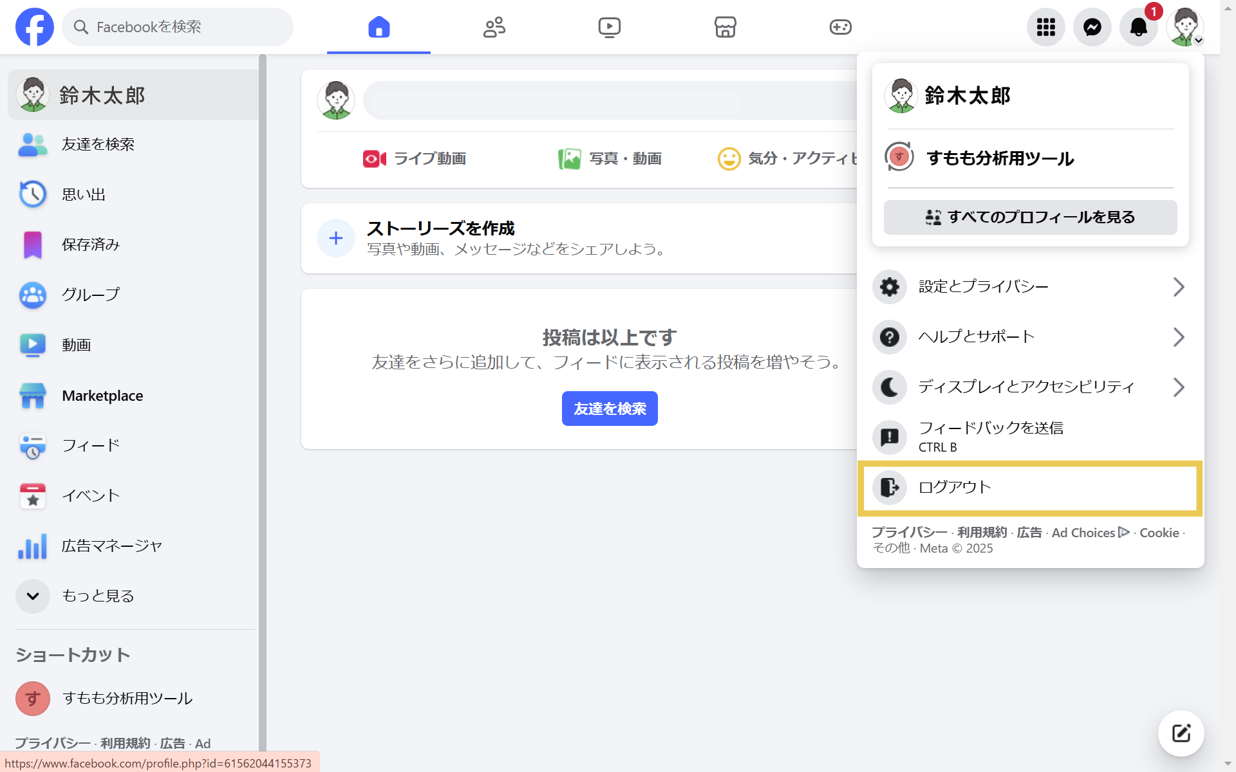Open the Friends tab in top navigation
Screen dimensions: 1236x772
click(x=494, y=27)
